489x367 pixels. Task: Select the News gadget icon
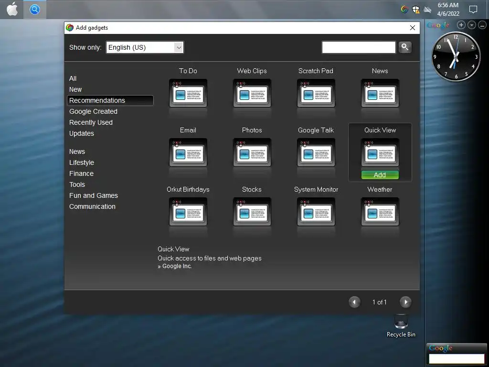coord(380,93)
